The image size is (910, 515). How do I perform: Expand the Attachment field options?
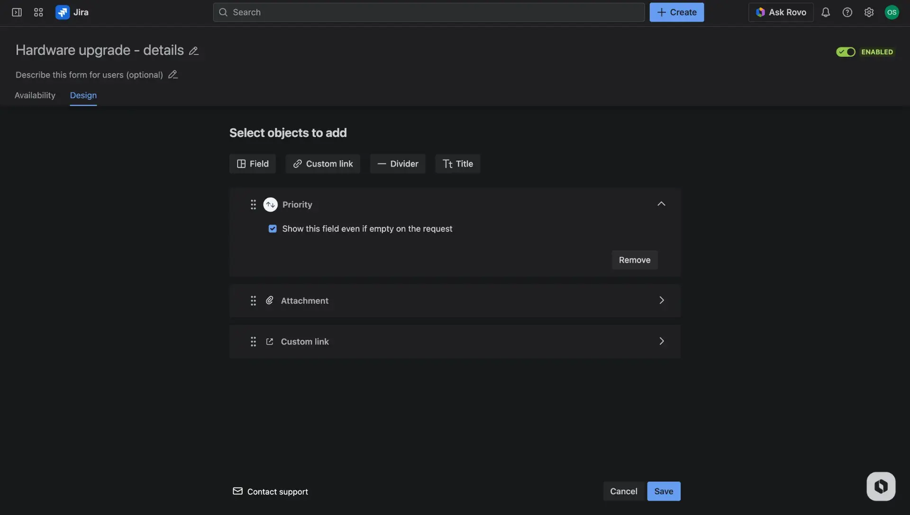[x=661, y=300]
